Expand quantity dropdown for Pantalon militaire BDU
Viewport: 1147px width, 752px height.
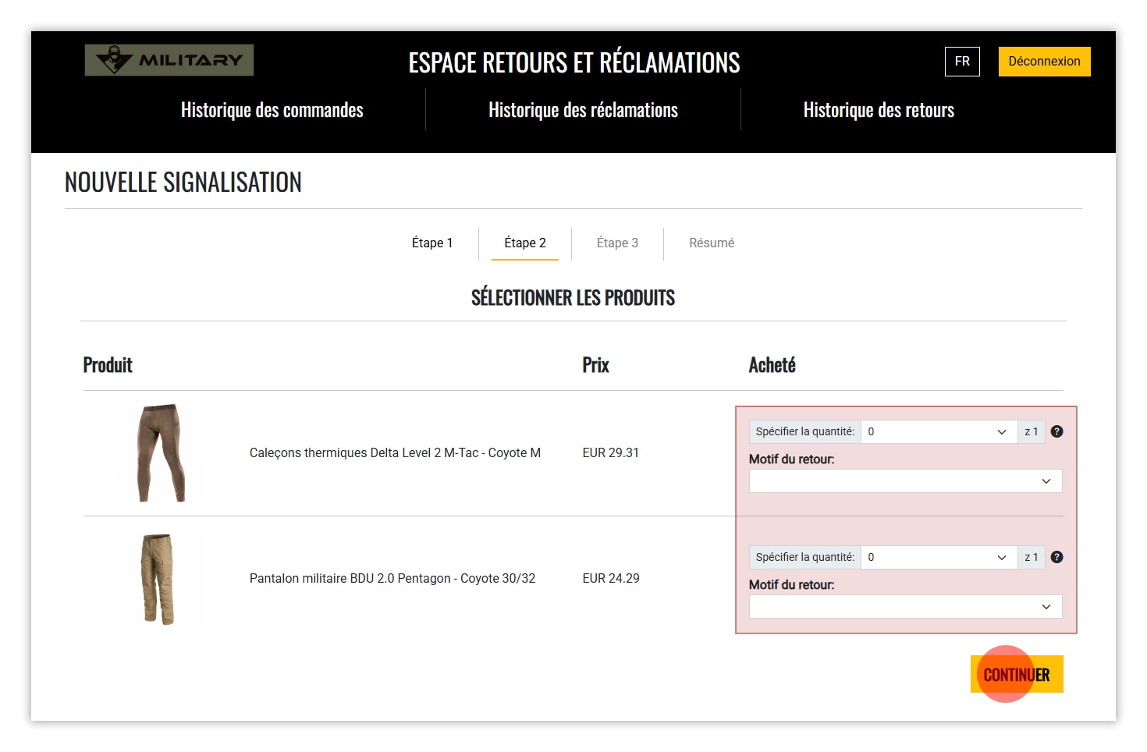click(938, 557)
